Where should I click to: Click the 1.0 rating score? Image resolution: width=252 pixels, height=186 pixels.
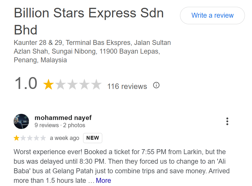click(x=26, y=83)
